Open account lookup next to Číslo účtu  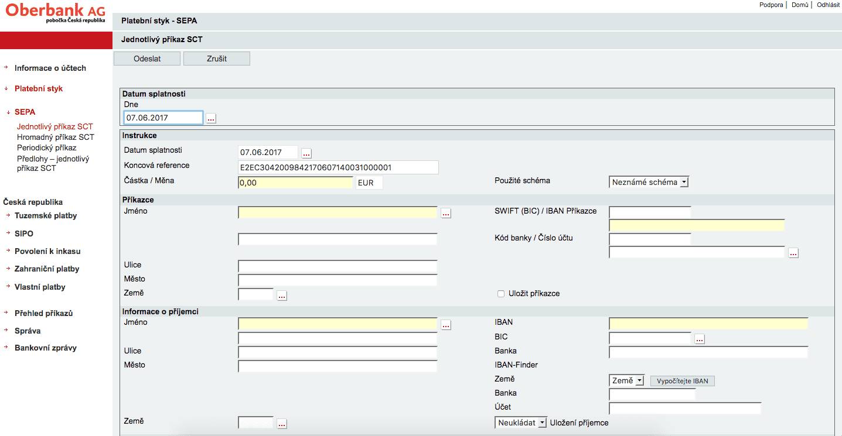pos(793,253)
